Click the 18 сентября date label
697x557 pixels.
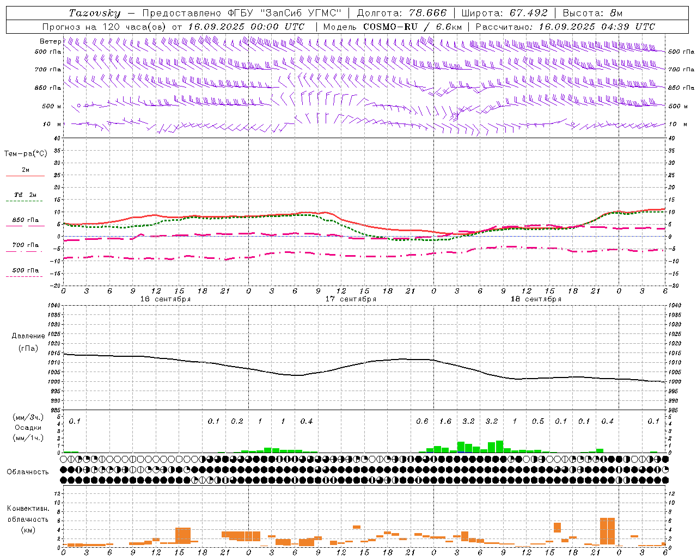[x=536, y=299]
